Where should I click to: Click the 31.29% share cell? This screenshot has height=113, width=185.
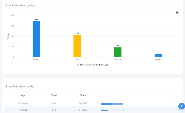[83, 110]
